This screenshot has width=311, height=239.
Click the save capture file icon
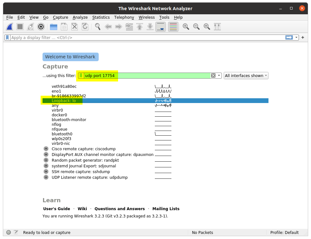click(64, 27)
